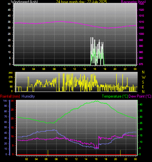
Task: Click the W compass label on the direction chart
Action: (x=144, y=77)
